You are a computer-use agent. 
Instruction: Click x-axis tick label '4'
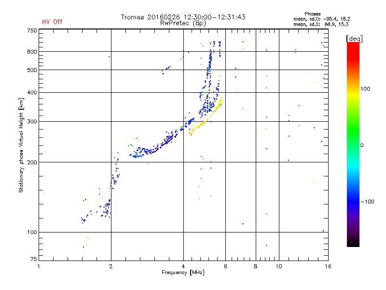tap(183, 266)
